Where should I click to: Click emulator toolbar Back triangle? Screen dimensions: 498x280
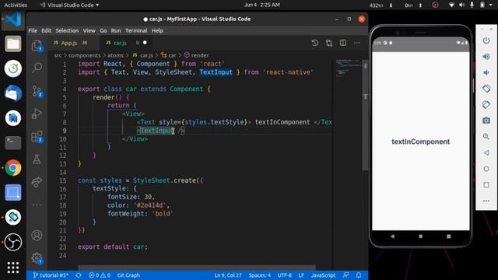point(486,152)
